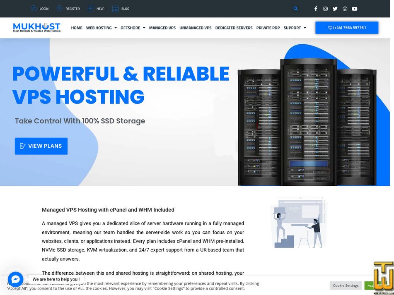Open Cookie Settings button

tap(346, 285)
